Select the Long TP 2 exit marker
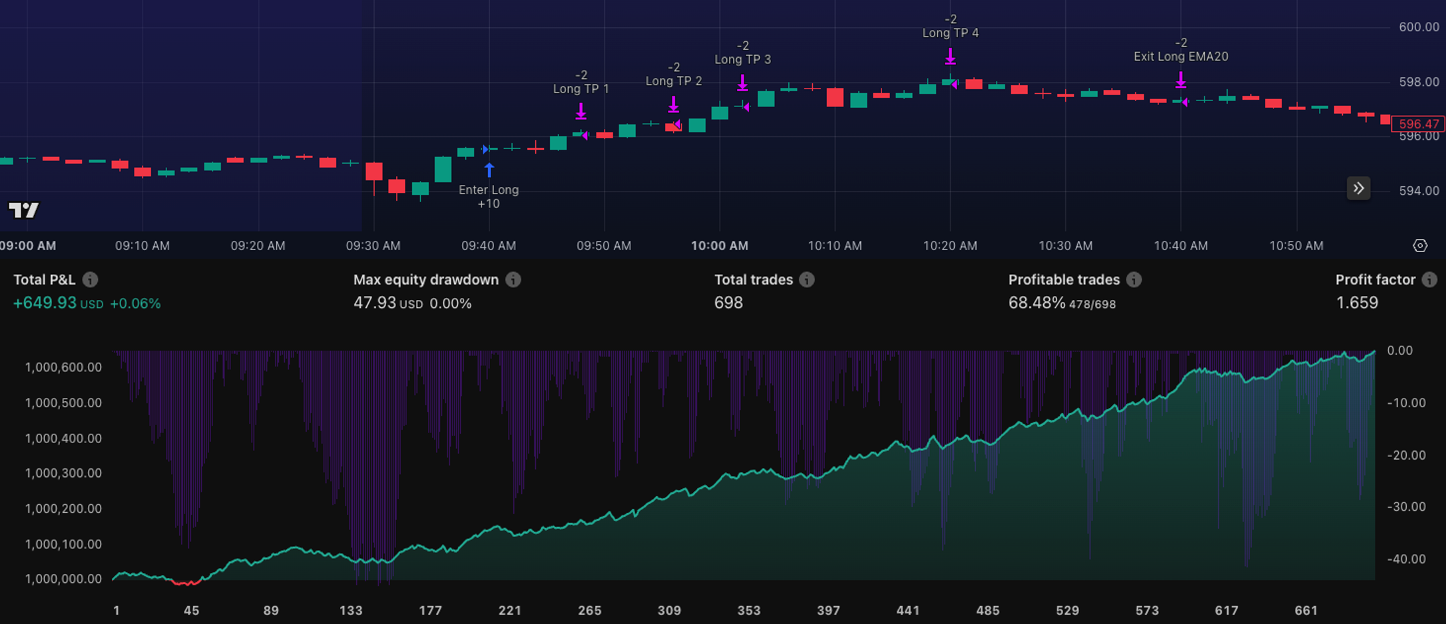This screenshot has width=1446, height=624. (x=674, y=104)
